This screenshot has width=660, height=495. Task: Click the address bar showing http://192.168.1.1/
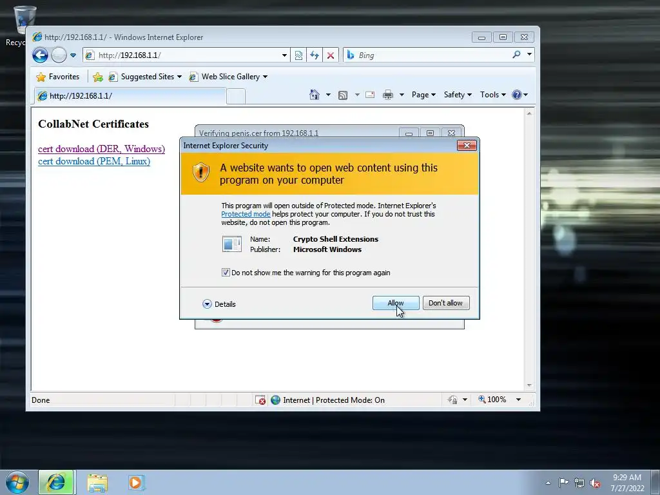click(x=182, y=55)
